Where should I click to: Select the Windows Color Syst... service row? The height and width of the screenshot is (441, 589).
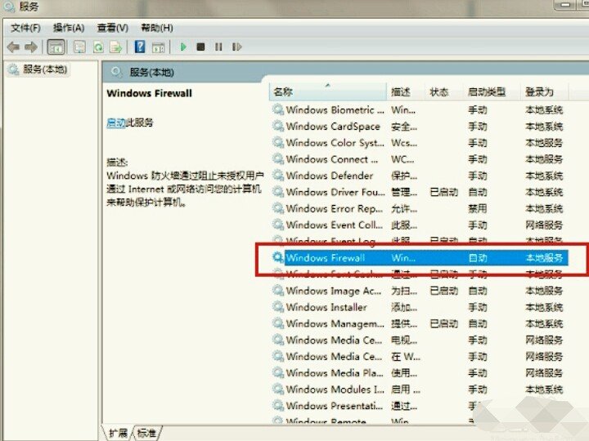point(420,143)
